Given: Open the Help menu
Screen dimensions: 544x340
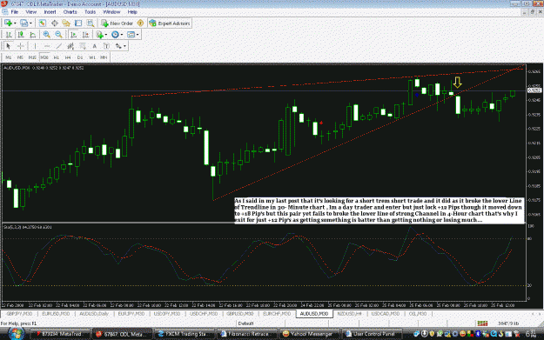Looking at the screenshot, I should pos(132,12).
